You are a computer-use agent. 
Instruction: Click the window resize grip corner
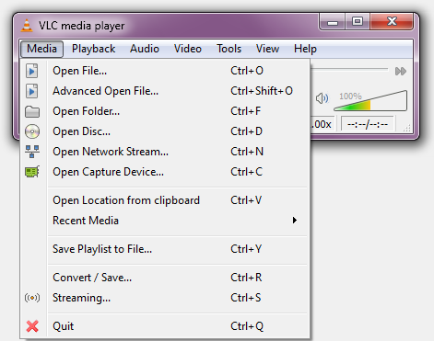point(407,129)
